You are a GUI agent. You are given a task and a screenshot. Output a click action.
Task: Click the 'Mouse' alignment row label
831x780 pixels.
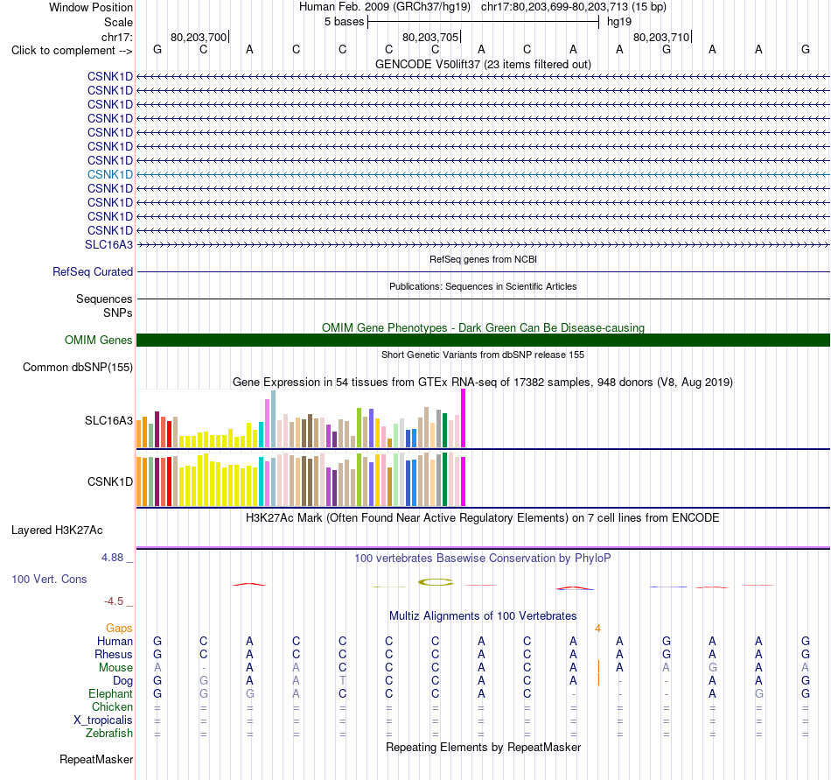click(x=115, y=668)
